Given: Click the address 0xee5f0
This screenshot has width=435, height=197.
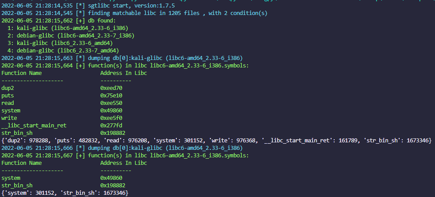Looking at the screenshot, I should (111, 118).
